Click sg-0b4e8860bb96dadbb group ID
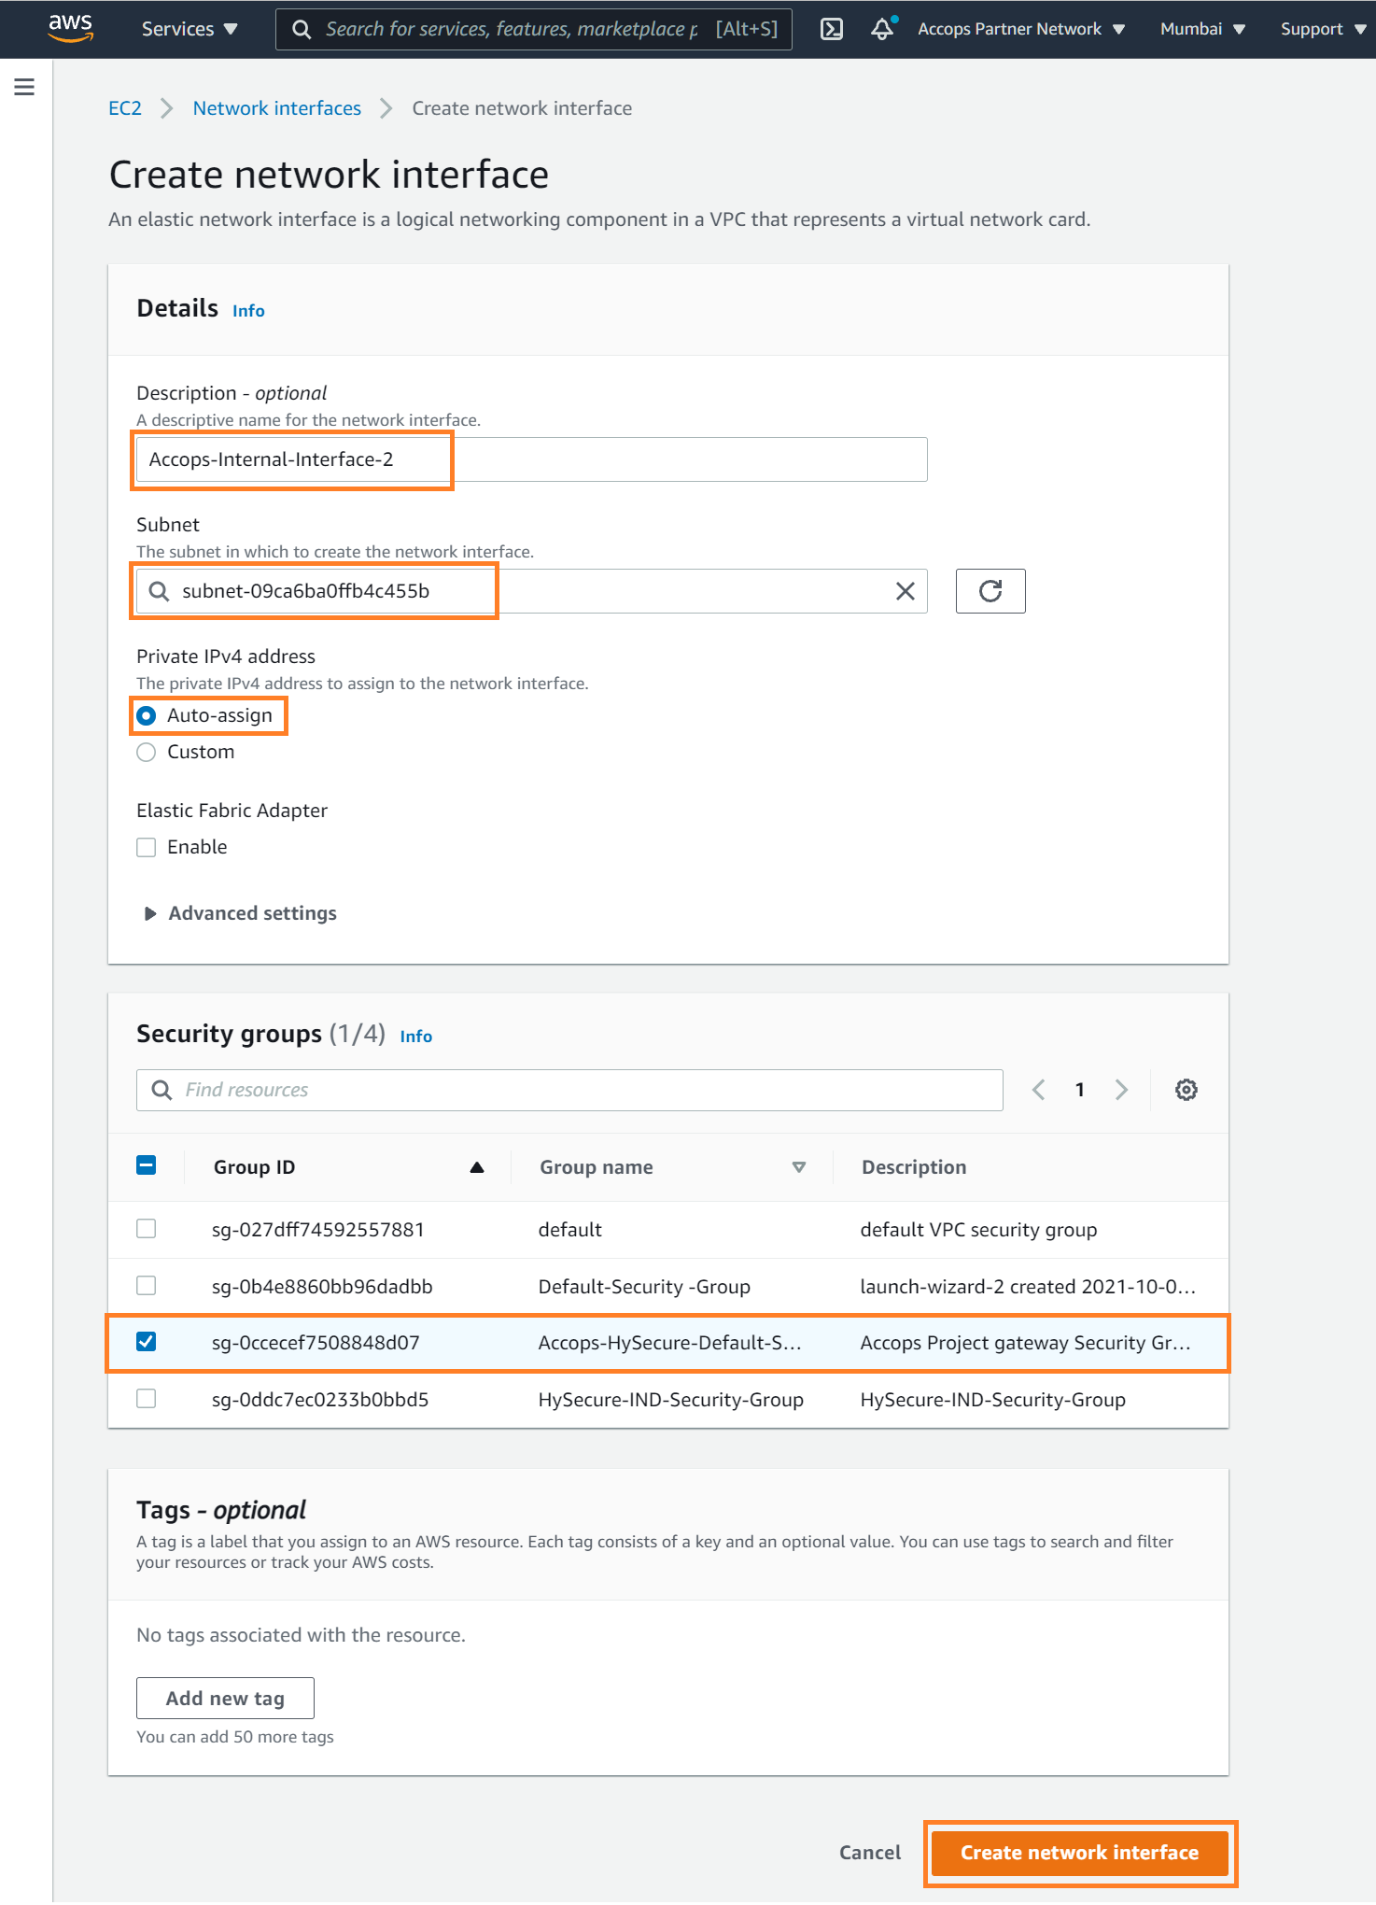 322,1287
